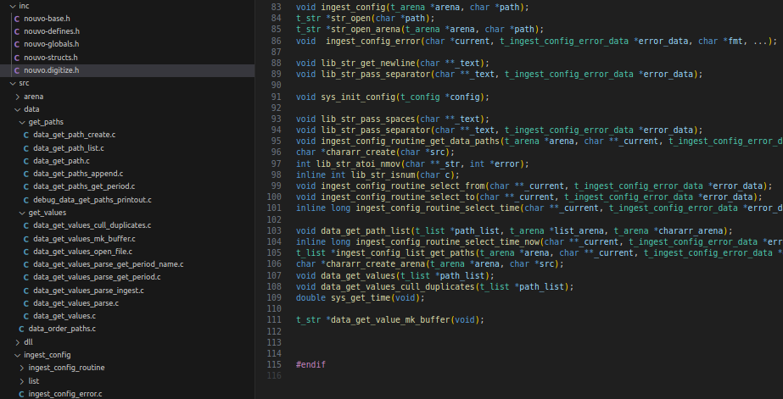783x399 pixels.
Task: Click C icon of data_get_values_parse_get_period.c
Action: 26,277
